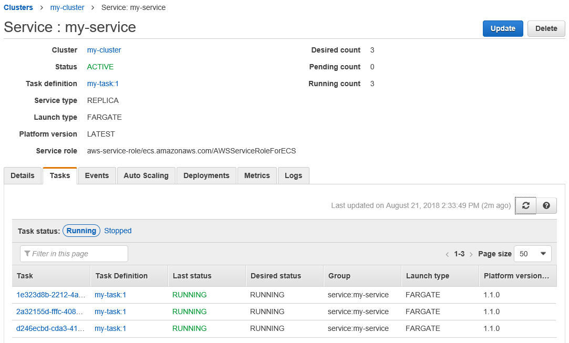Screen dimensions: 569x343
Task: Sort by Last status column header
Action: [192, 276]
